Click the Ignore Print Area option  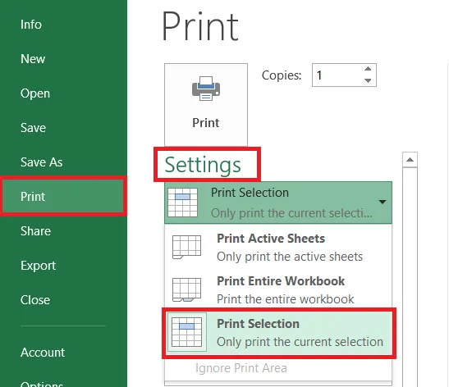tap(241, 368)
